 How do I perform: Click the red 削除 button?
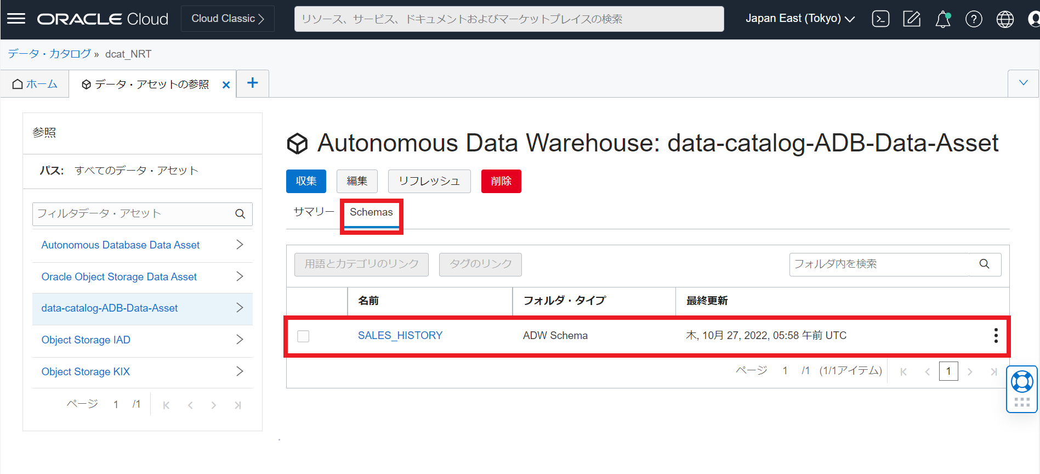click(x=501, y=181)
